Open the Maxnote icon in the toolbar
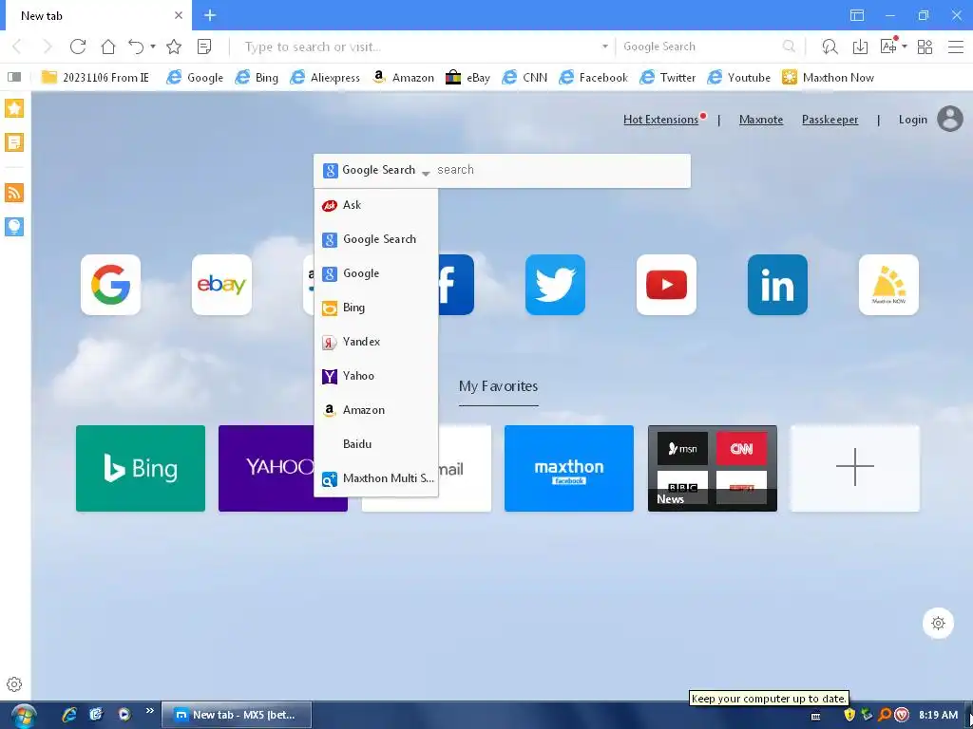Viewport: 973px width, 729px height. point(204,47)
